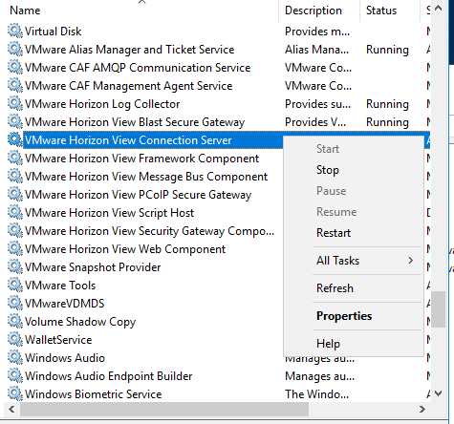Click the horizontal scrollbar thumb
454x424 pixels.
(x=164, y=409)
